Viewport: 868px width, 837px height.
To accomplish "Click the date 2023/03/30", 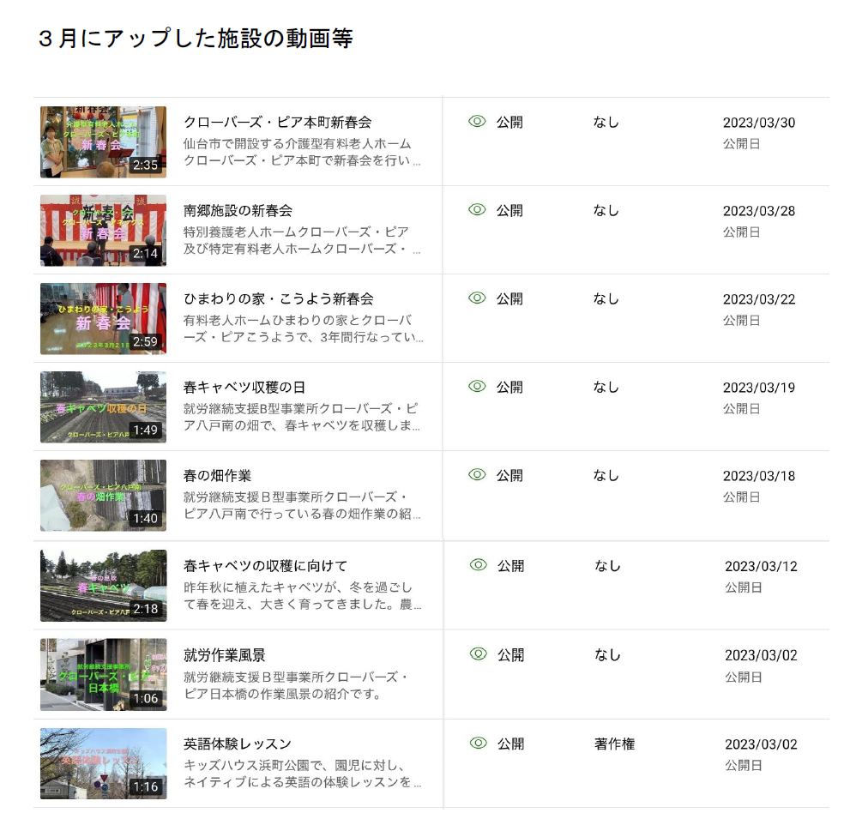I will [759, 123].
